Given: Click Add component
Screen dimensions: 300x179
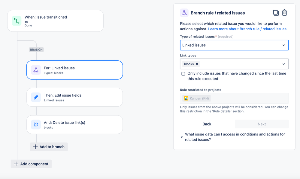Looking at the screenshot, I should click(31, 164).
